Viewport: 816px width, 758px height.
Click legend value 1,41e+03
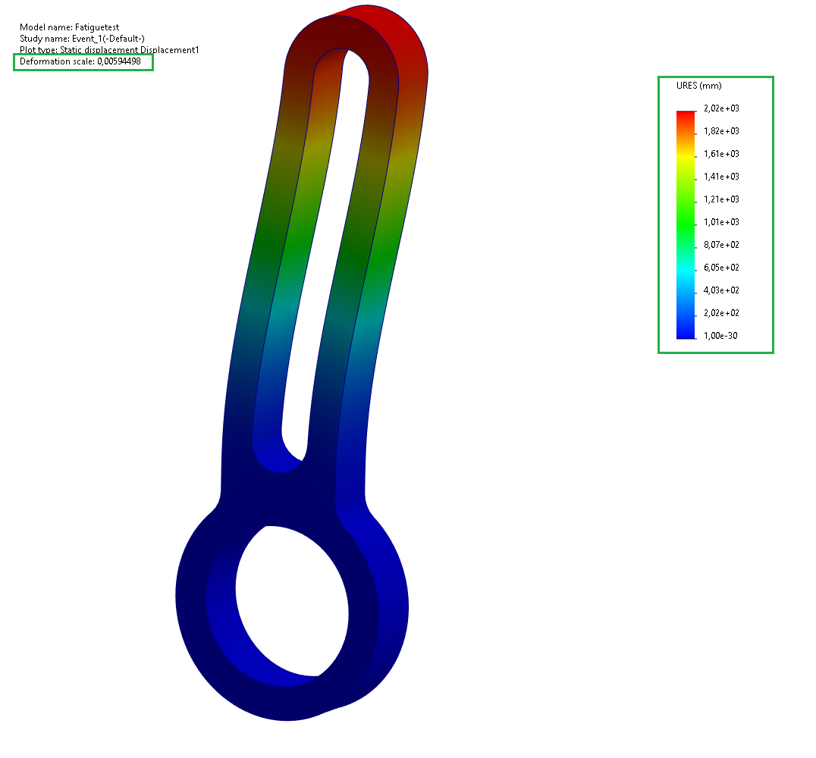point(721,177)
